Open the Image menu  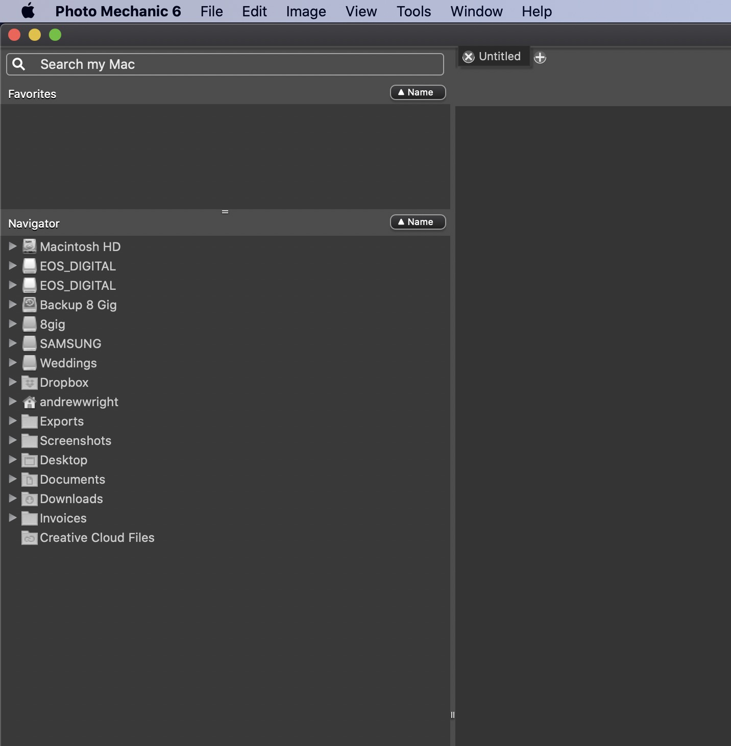pyautogui.click(x=305, y=11)
